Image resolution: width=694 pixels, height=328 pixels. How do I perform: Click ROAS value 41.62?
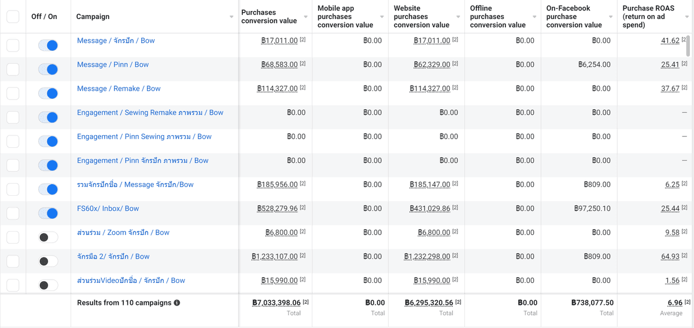point(670,41)
